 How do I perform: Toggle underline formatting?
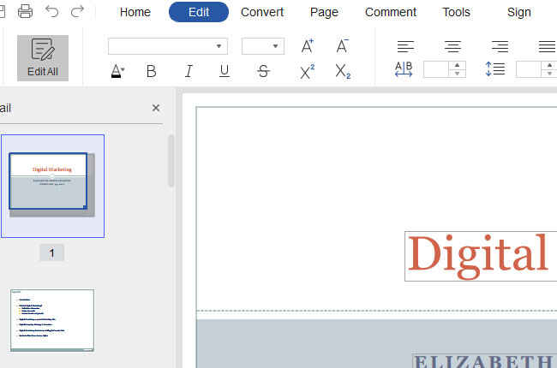click(x=225, y=72)
